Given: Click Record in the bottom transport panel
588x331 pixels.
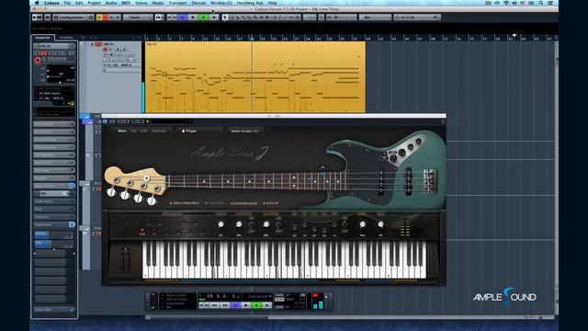Looking at the screenshot, I should point(267,306).
